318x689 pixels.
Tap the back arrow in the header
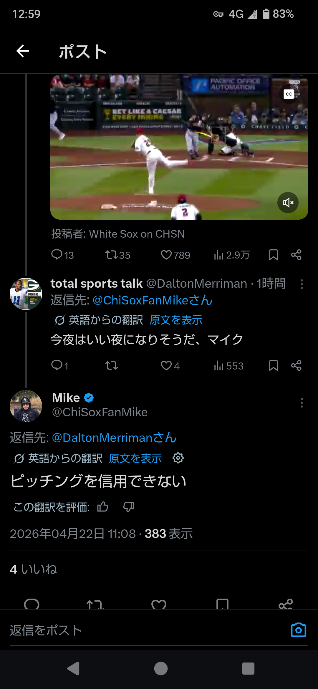[x=23, y=51]
